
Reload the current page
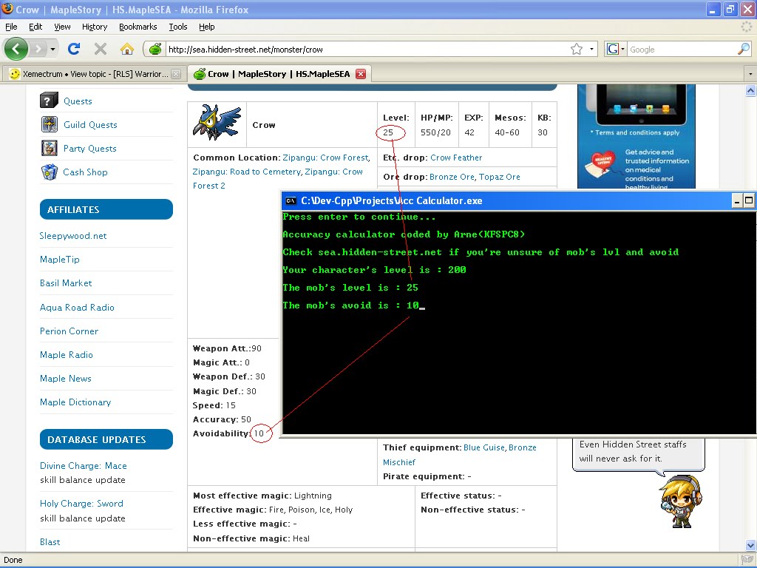pyautogui.click(x=74, y=49)
